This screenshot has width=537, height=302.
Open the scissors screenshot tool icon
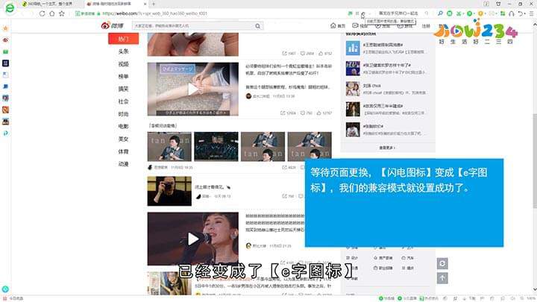coord(459,13)
